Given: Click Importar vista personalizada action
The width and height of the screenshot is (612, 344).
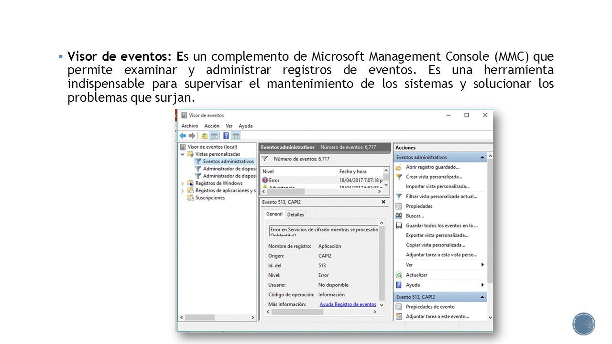Looking at the screenshot, I should pos(437,186).
